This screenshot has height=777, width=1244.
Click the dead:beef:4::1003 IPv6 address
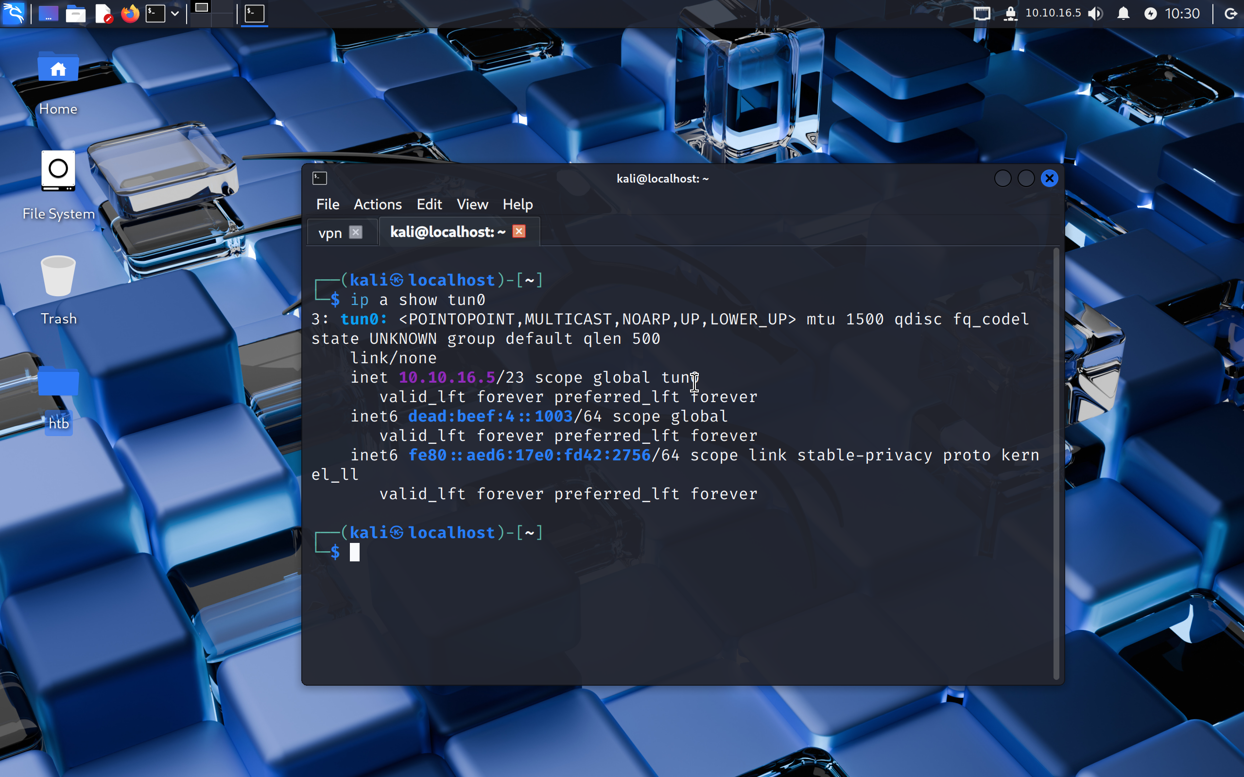tap(490, 416)
